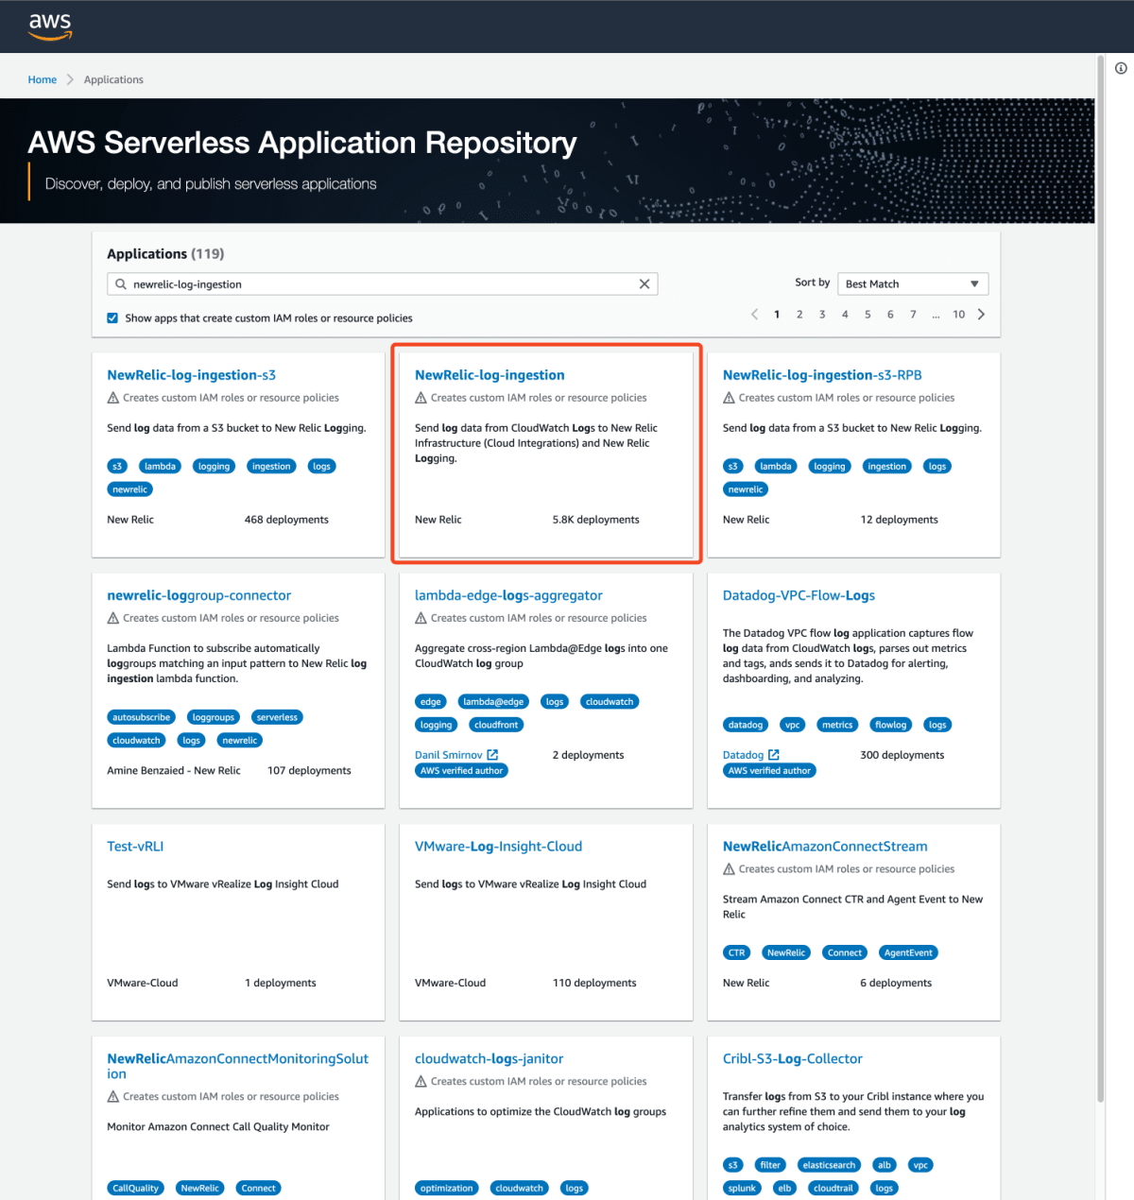Open the Home breadcrumb link
This screenshot has width=1134, height=1200.
pos(42,80)
